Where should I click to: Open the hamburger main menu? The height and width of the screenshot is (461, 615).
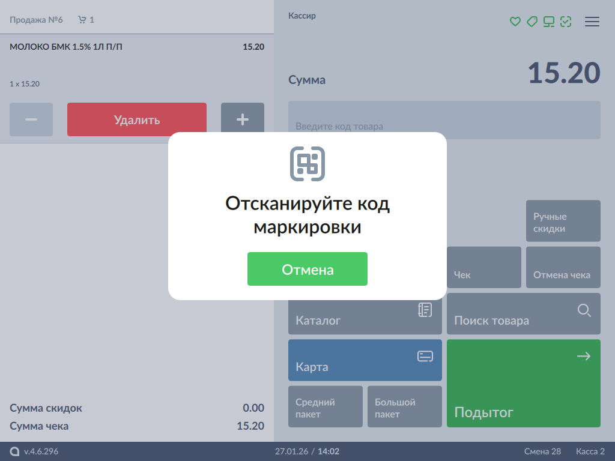pos(592,22)
